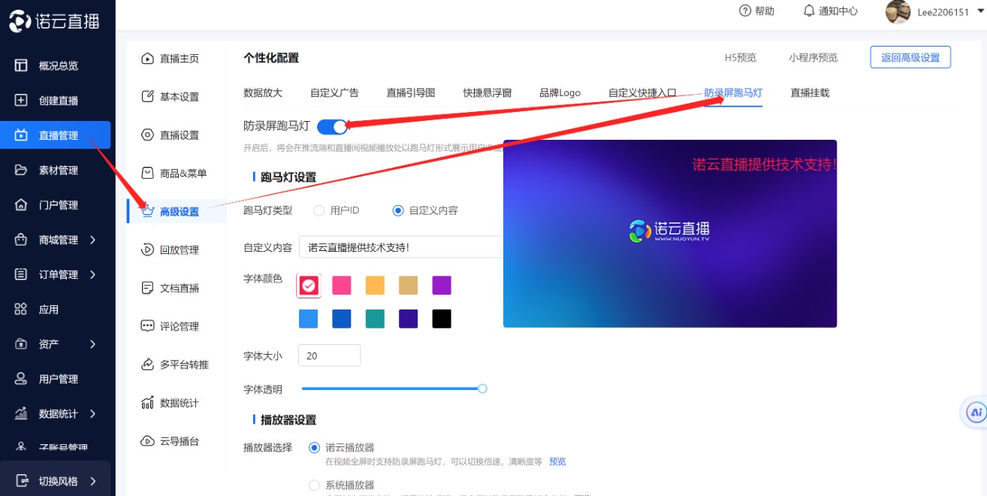
Task: Click the 素材管理 folder icon
Action: click(21, 170)
